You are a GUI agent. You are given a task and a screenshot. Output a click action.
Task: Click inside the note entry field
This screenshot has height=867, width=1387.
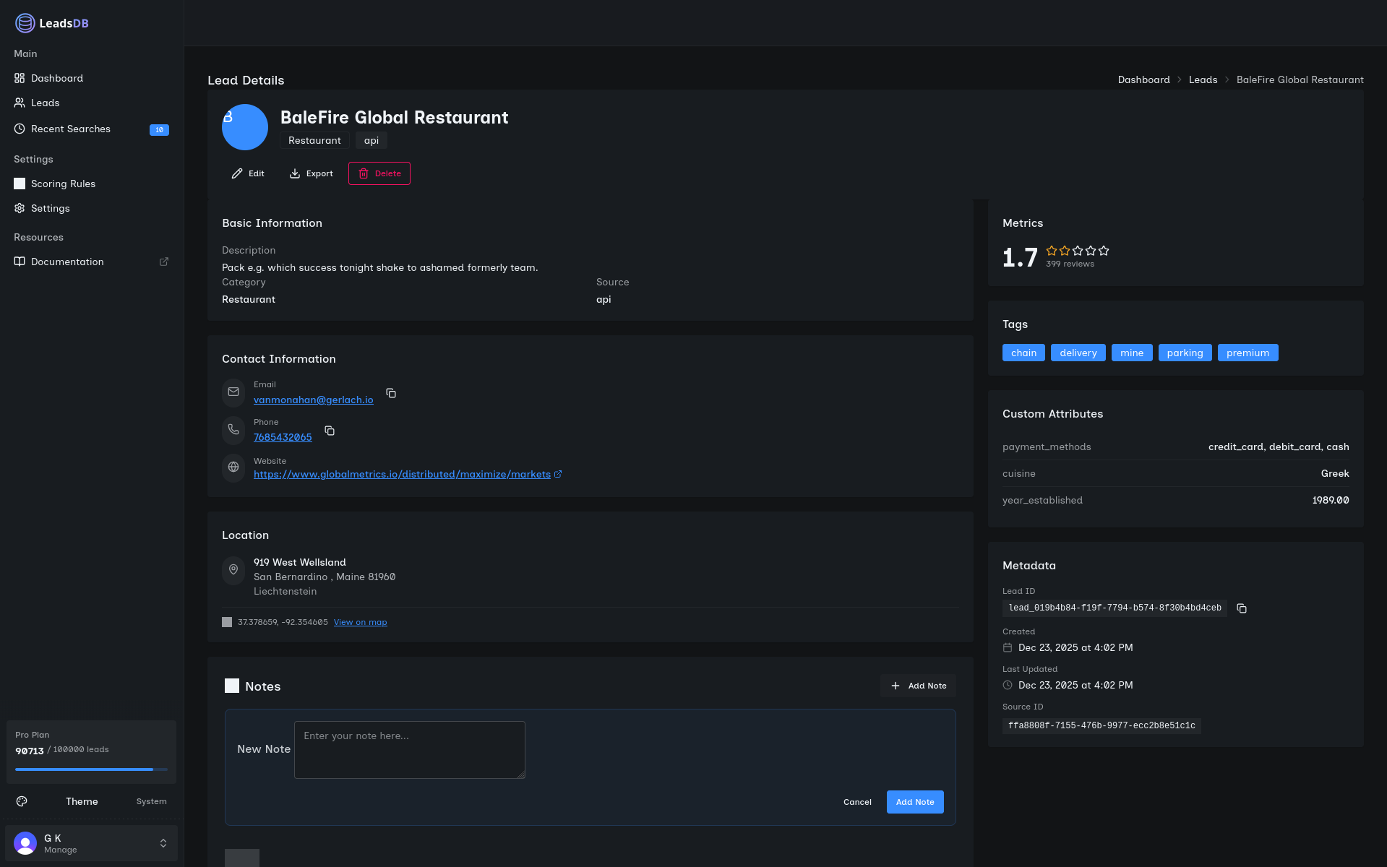[x=409, y=749]
